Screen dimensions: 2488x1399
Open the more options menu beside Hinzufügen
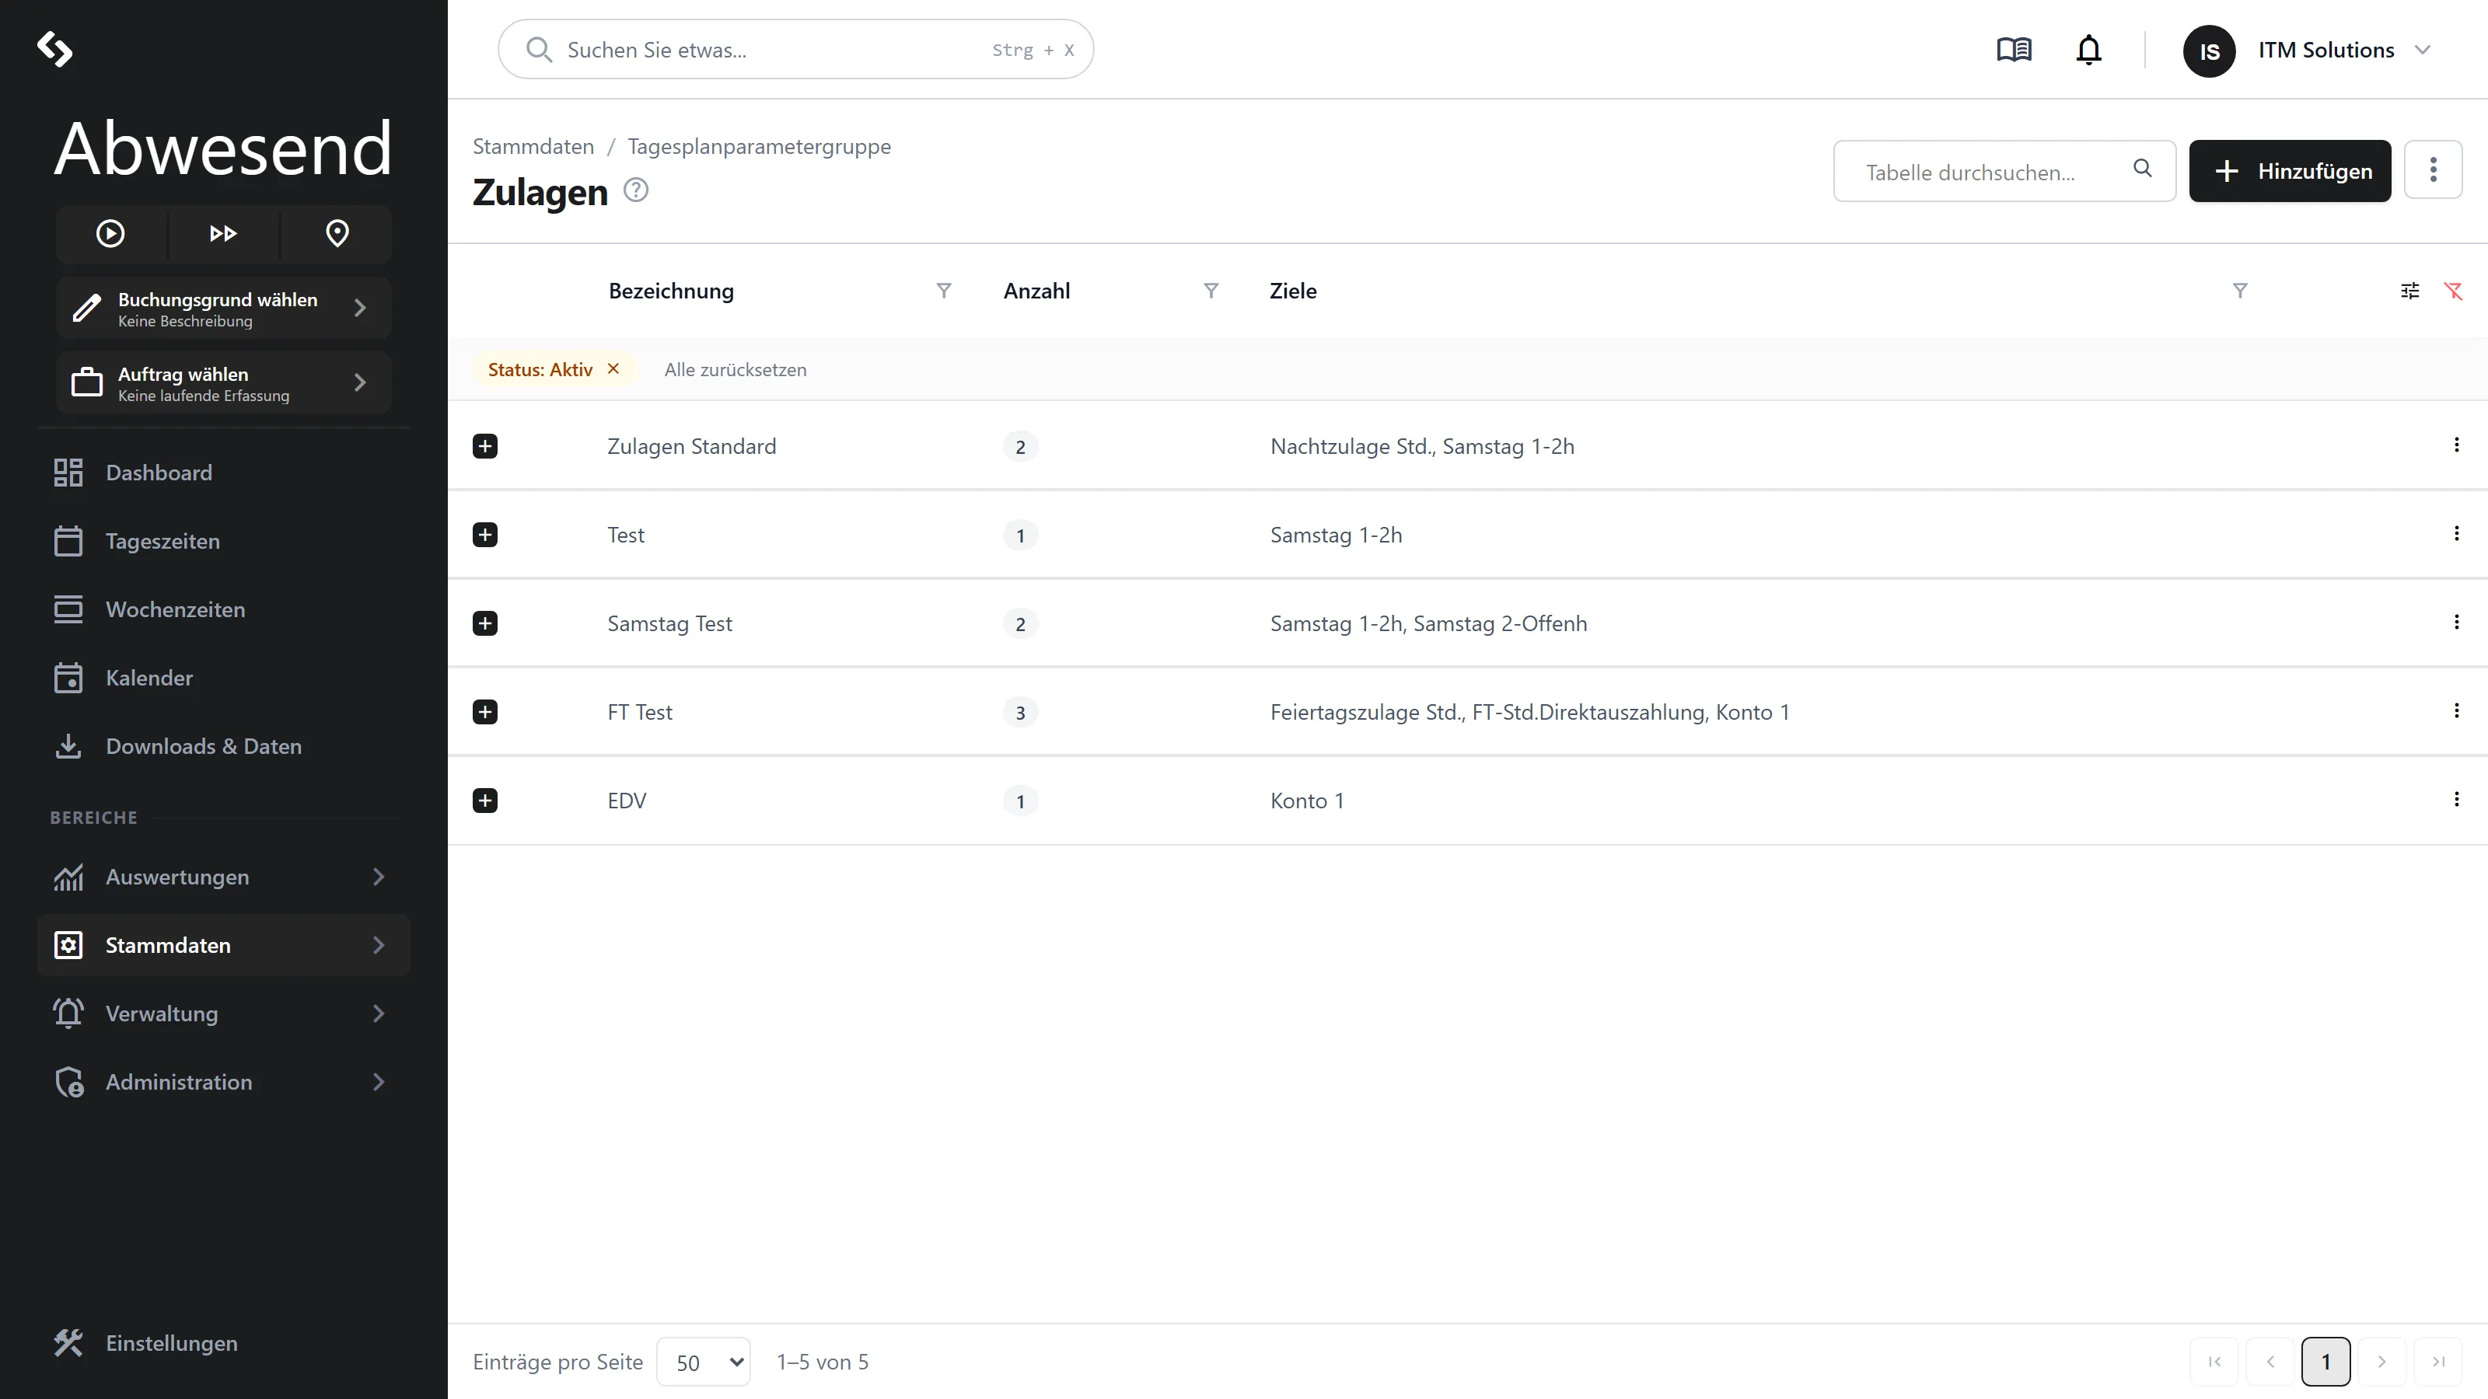[x=2433, y=170]
